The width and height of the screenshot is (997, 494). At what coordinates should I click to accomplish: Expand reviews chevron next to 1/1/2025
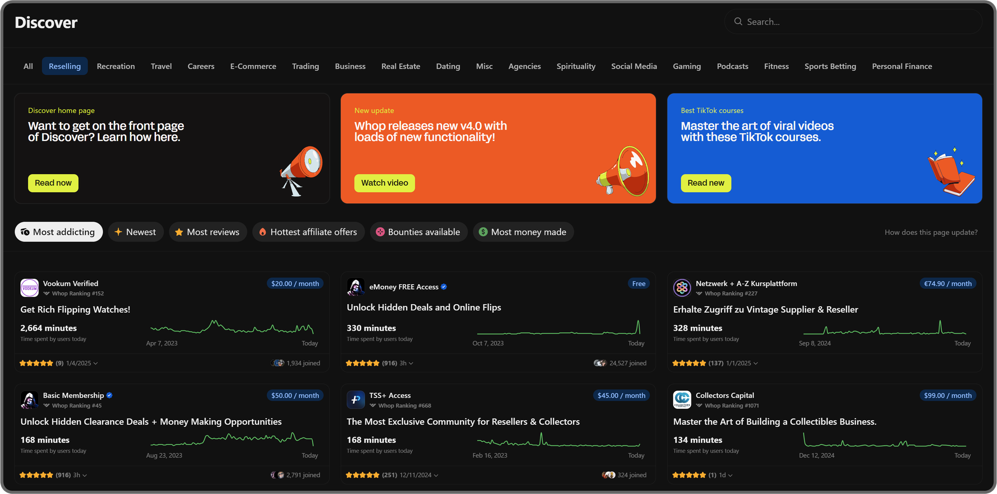point(755,364)
